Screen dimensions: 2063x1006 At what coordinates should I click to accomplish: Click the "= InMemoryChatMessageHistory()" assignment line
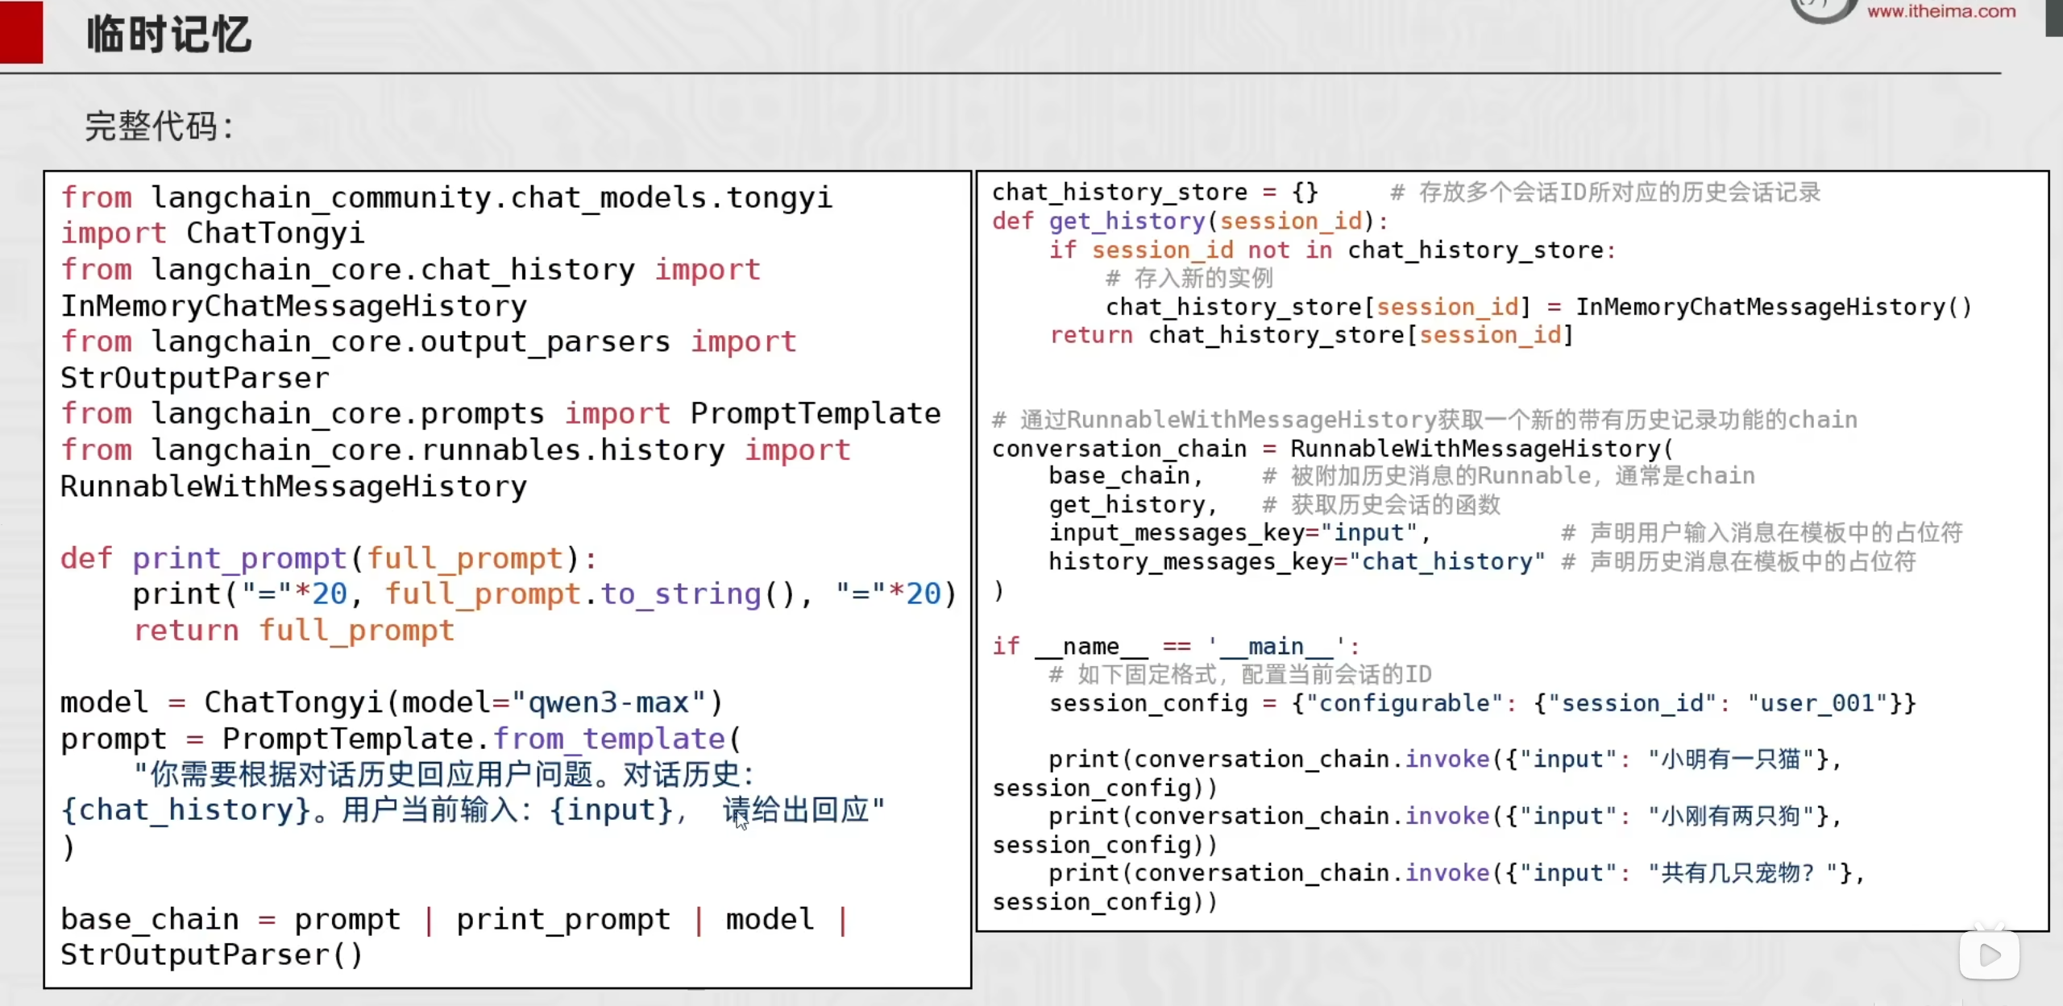[1539, 307]
